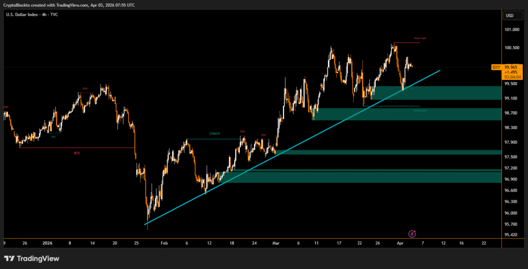Click the Weak High marker
528x269 pixels.
point(419,39)
